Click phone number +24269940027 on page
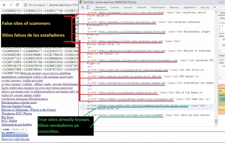The width and height of the screenshot is (225, 143). tap(11, 51)
